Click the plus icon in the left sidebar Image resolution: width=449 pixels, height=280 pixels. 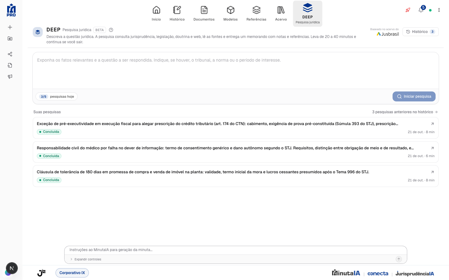click(10, 27)
